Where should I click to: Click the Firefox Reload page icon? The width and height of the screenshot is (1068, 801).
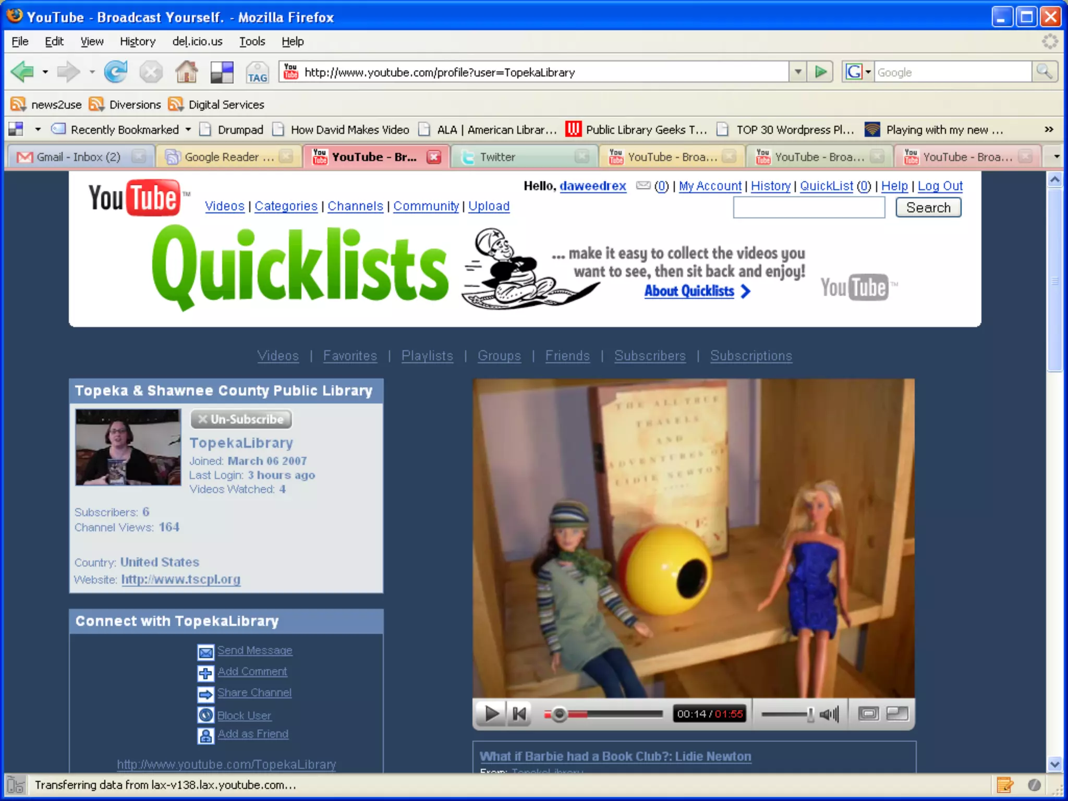pos(115,72)
